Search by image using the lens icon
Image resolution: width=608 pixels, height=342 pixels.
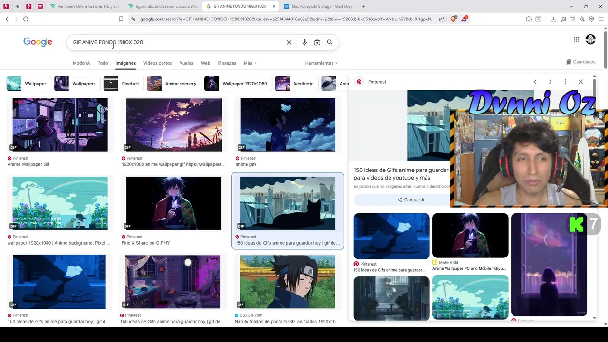click(317, 42)
